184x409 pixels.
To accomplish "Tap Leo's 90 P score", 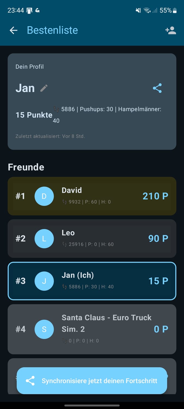I will 158,239.
